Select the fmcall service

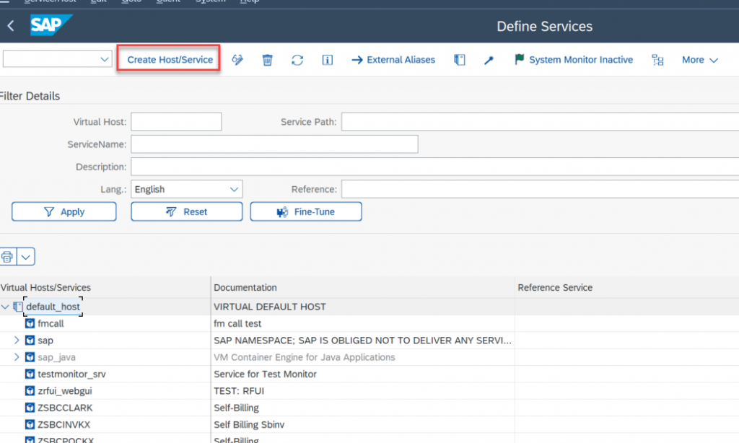pyautogui.click(x=51, y=324)
